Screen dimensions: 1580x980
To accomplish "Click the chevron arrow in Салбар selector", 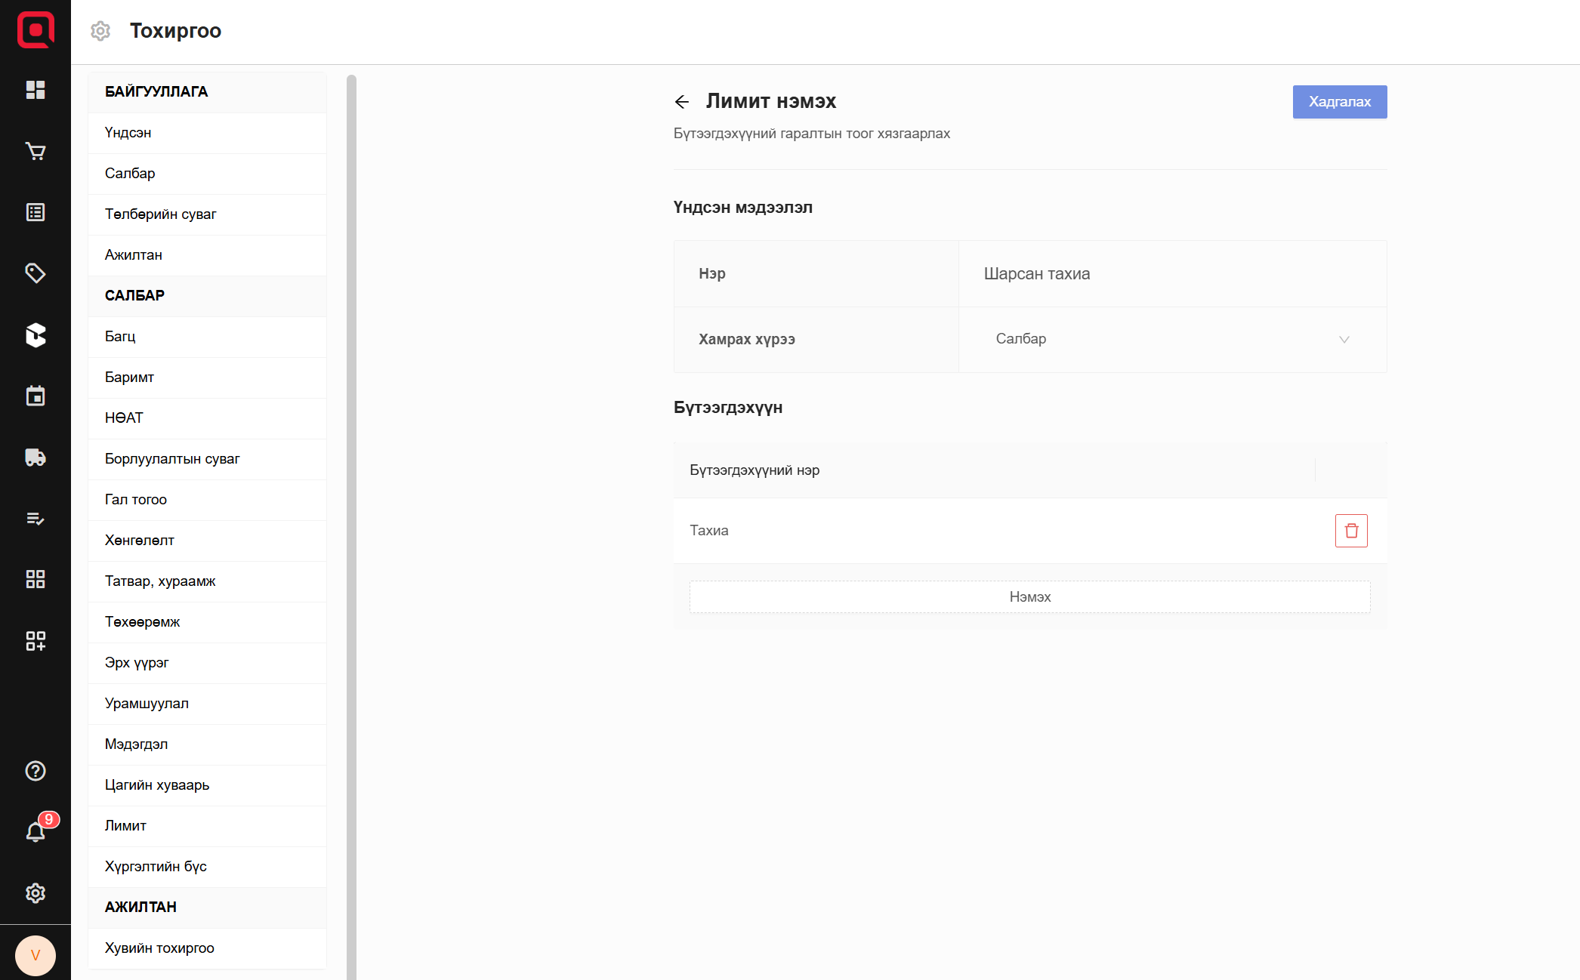I will (1344, 340).
